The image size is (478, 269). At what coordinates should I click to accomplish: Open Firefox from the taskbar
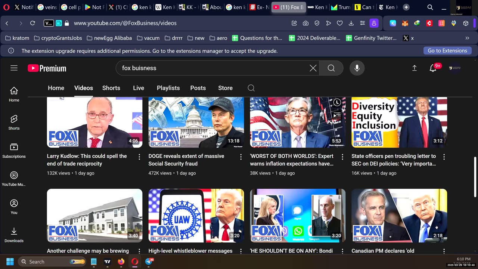click(121, 262)
